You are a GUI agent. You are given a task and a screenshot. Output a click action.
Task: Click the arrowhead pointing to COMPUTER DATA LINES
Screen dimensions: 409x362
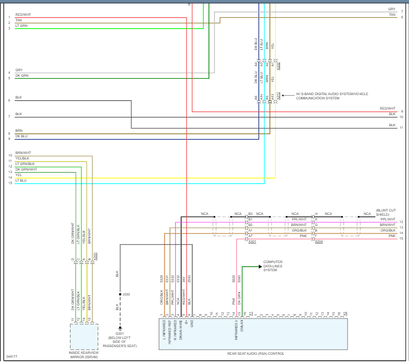click(x=260, y=266)
